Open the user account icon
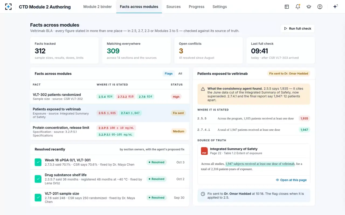The image size is (345, 215). (x=320, y=7)
